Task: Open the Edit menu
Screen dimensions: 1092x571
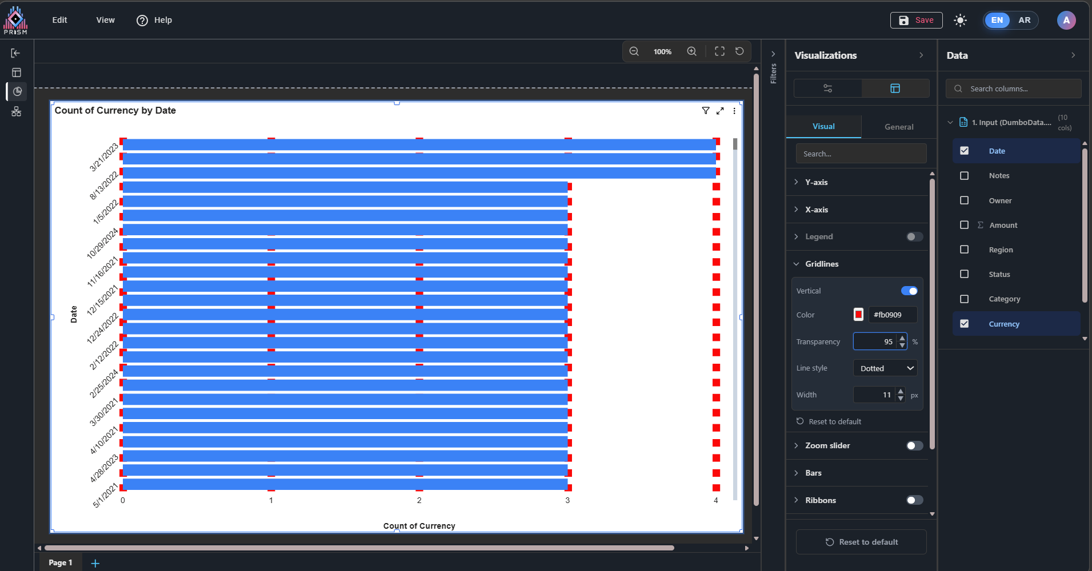Action: [x=59, y=20]
